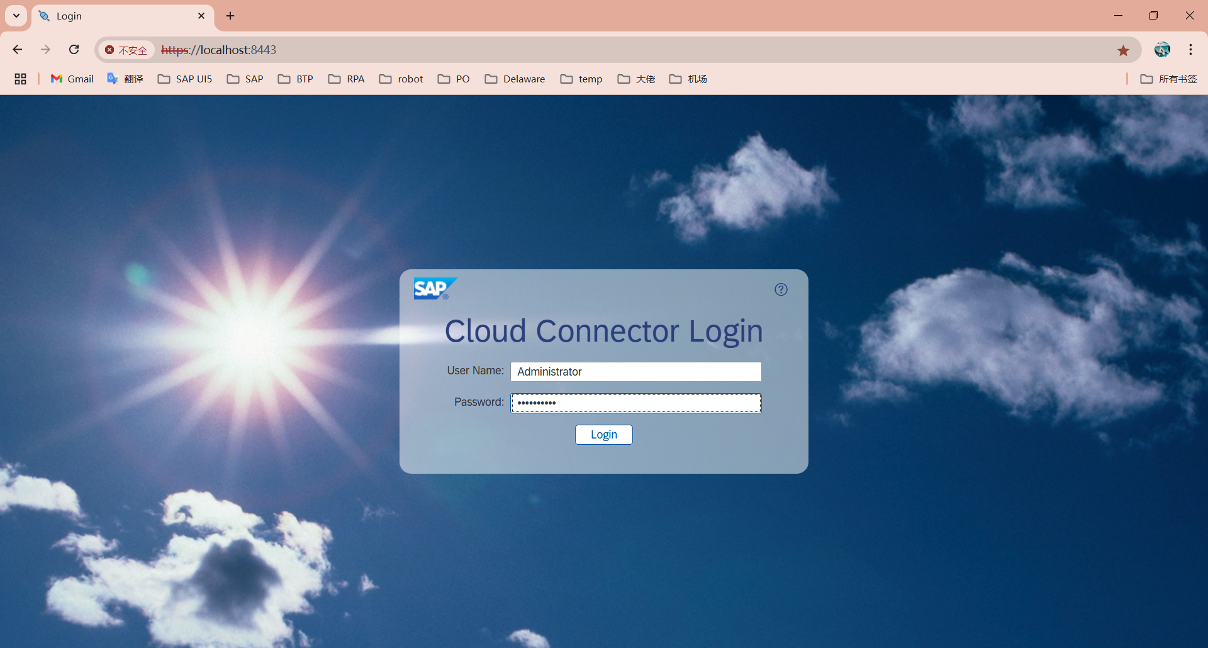Click the Login button
This screenshot has height=648, width=1208.
[604, 435]
